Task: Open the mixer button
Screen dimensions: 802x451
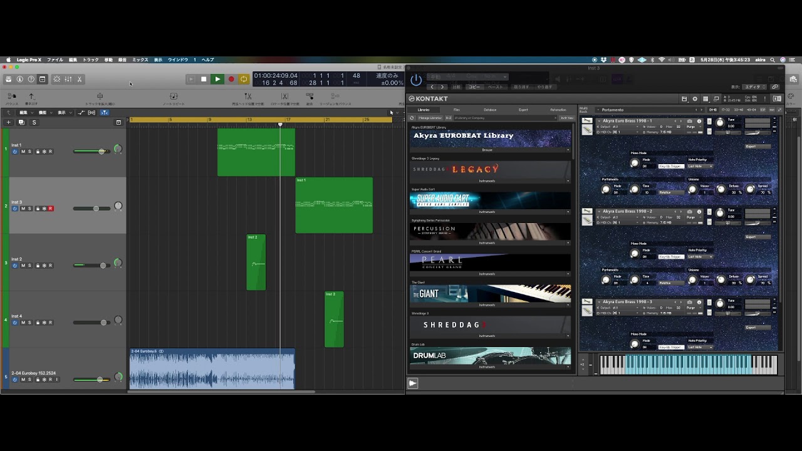Action: click(68, 79)
